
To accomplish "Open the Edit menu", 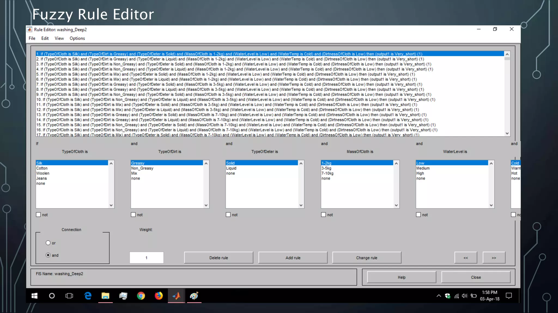I will tap(45, 38).
